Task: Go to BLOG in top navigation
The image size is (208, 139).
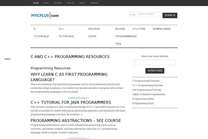Action: tap(46, 3)
